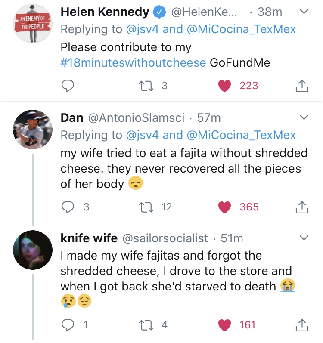Reply to Helen Kennedy's tweet

(x=68, y=86)
